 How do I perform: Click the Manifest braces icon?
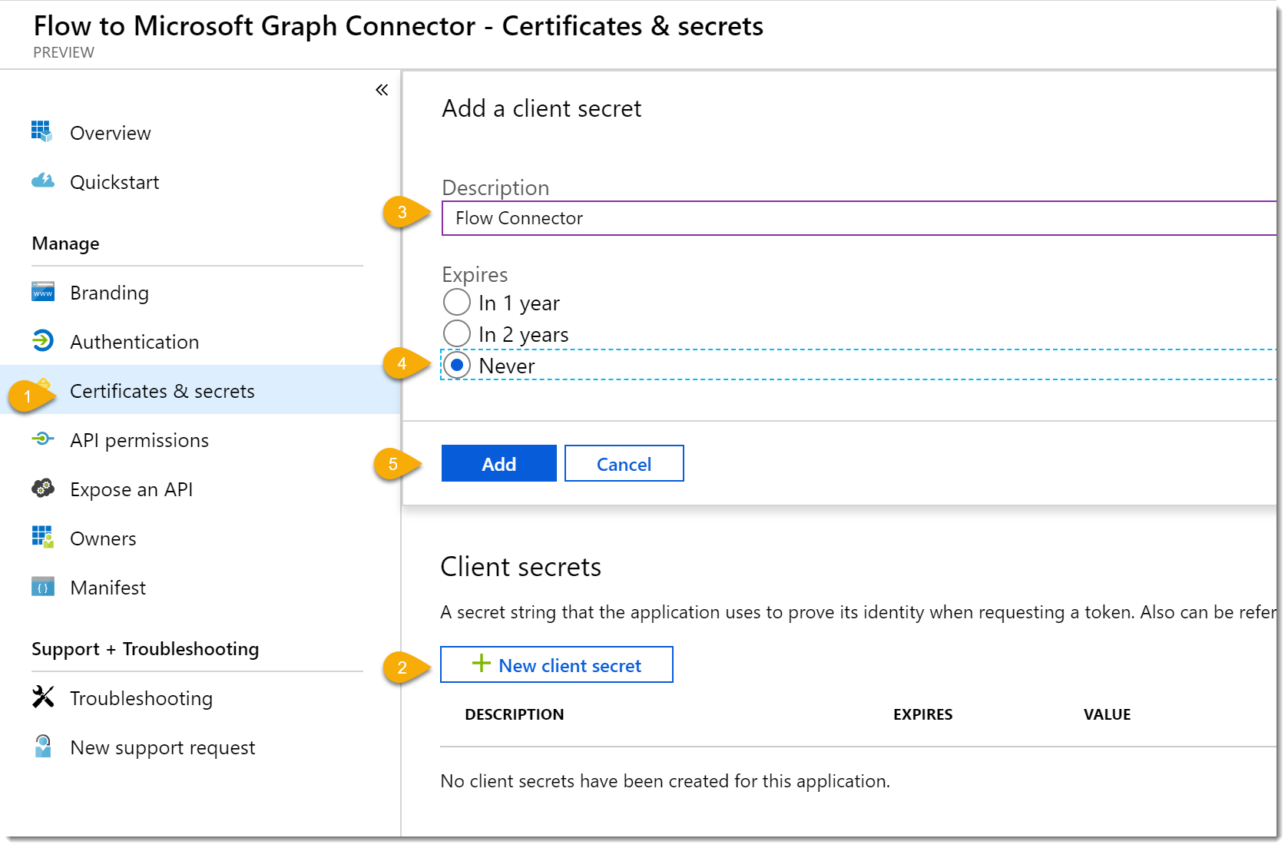click(42, 587)
